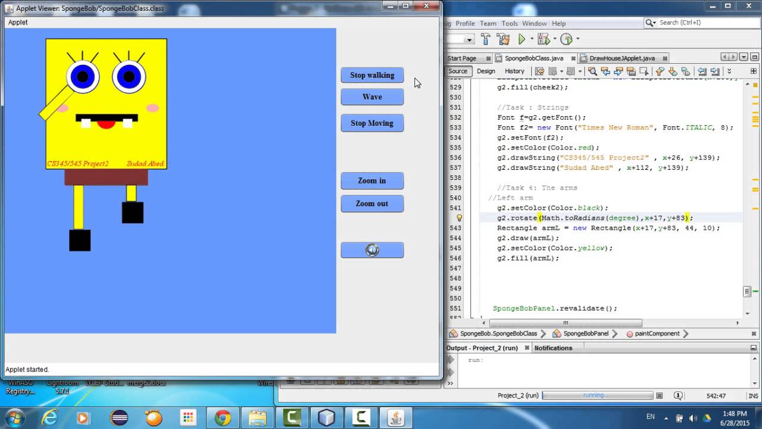Expand the editor toolbar overflow chevron
The width and height of the screenshot is (762, 429).
tap(729, 71)
